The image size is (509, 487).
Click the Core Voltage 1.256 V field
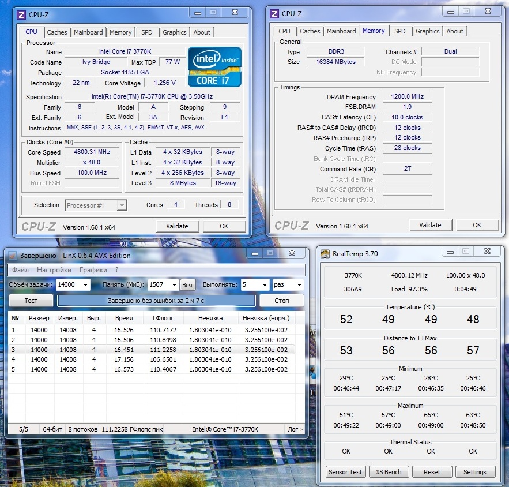tap(165, 83)
